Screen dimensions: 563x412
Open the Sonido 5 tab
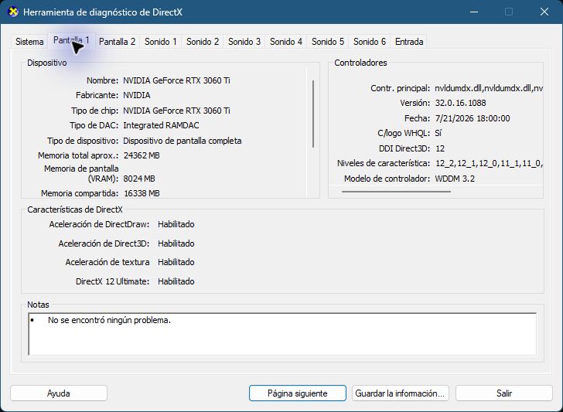(327, 42)
